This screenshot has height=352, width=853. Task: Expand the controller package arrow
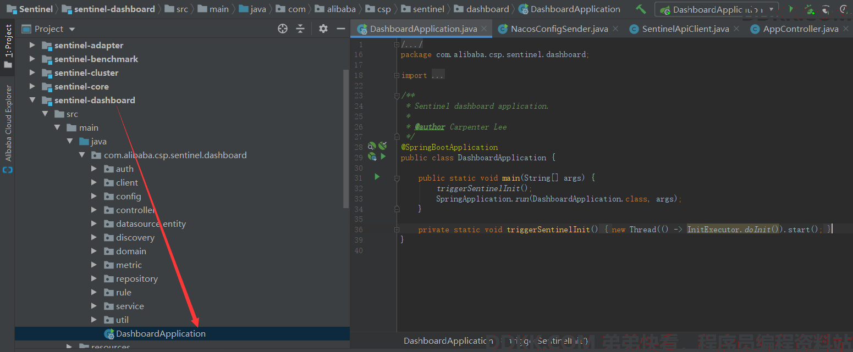[x=94, y=210]
